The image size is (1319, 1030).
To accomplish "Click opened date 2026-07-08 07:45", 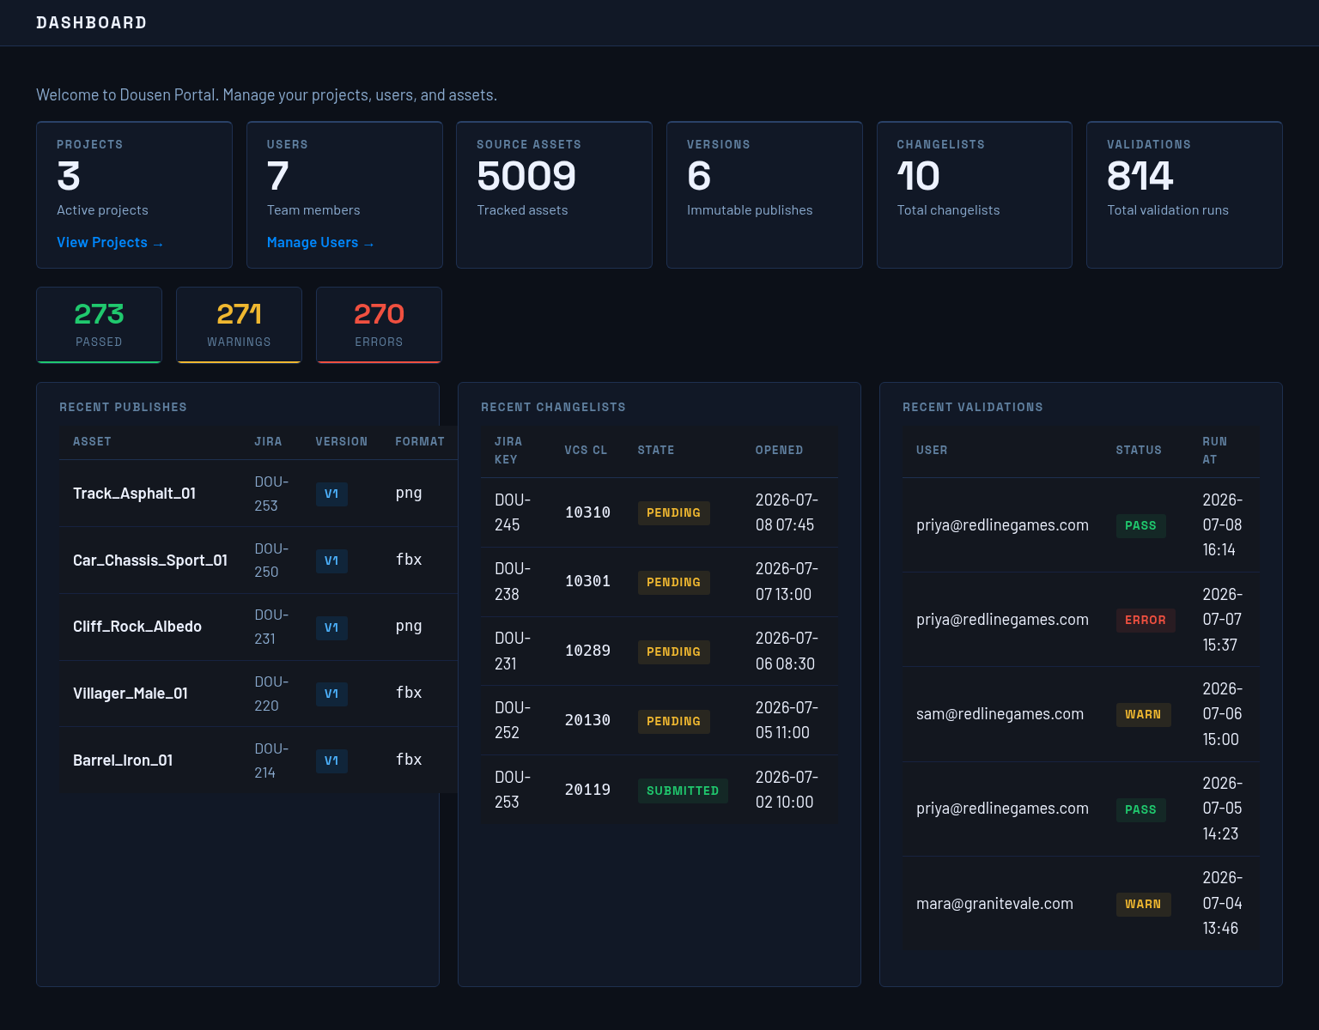I will [787, 512].
